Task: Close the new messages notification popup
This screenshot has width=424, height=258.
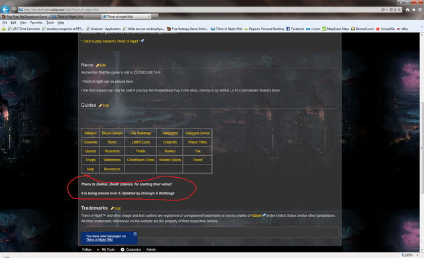Action: [x=135, y=233]
